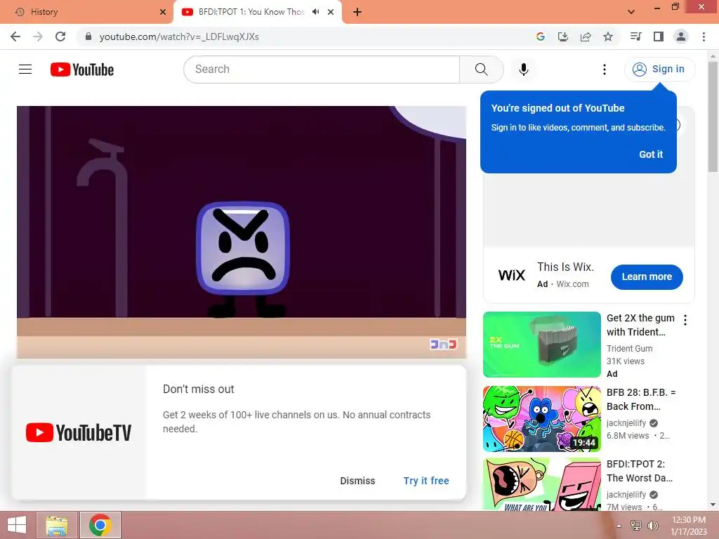
Task: Open BFB 28: B.F.B. = Back From title
Action: (641, 399)
